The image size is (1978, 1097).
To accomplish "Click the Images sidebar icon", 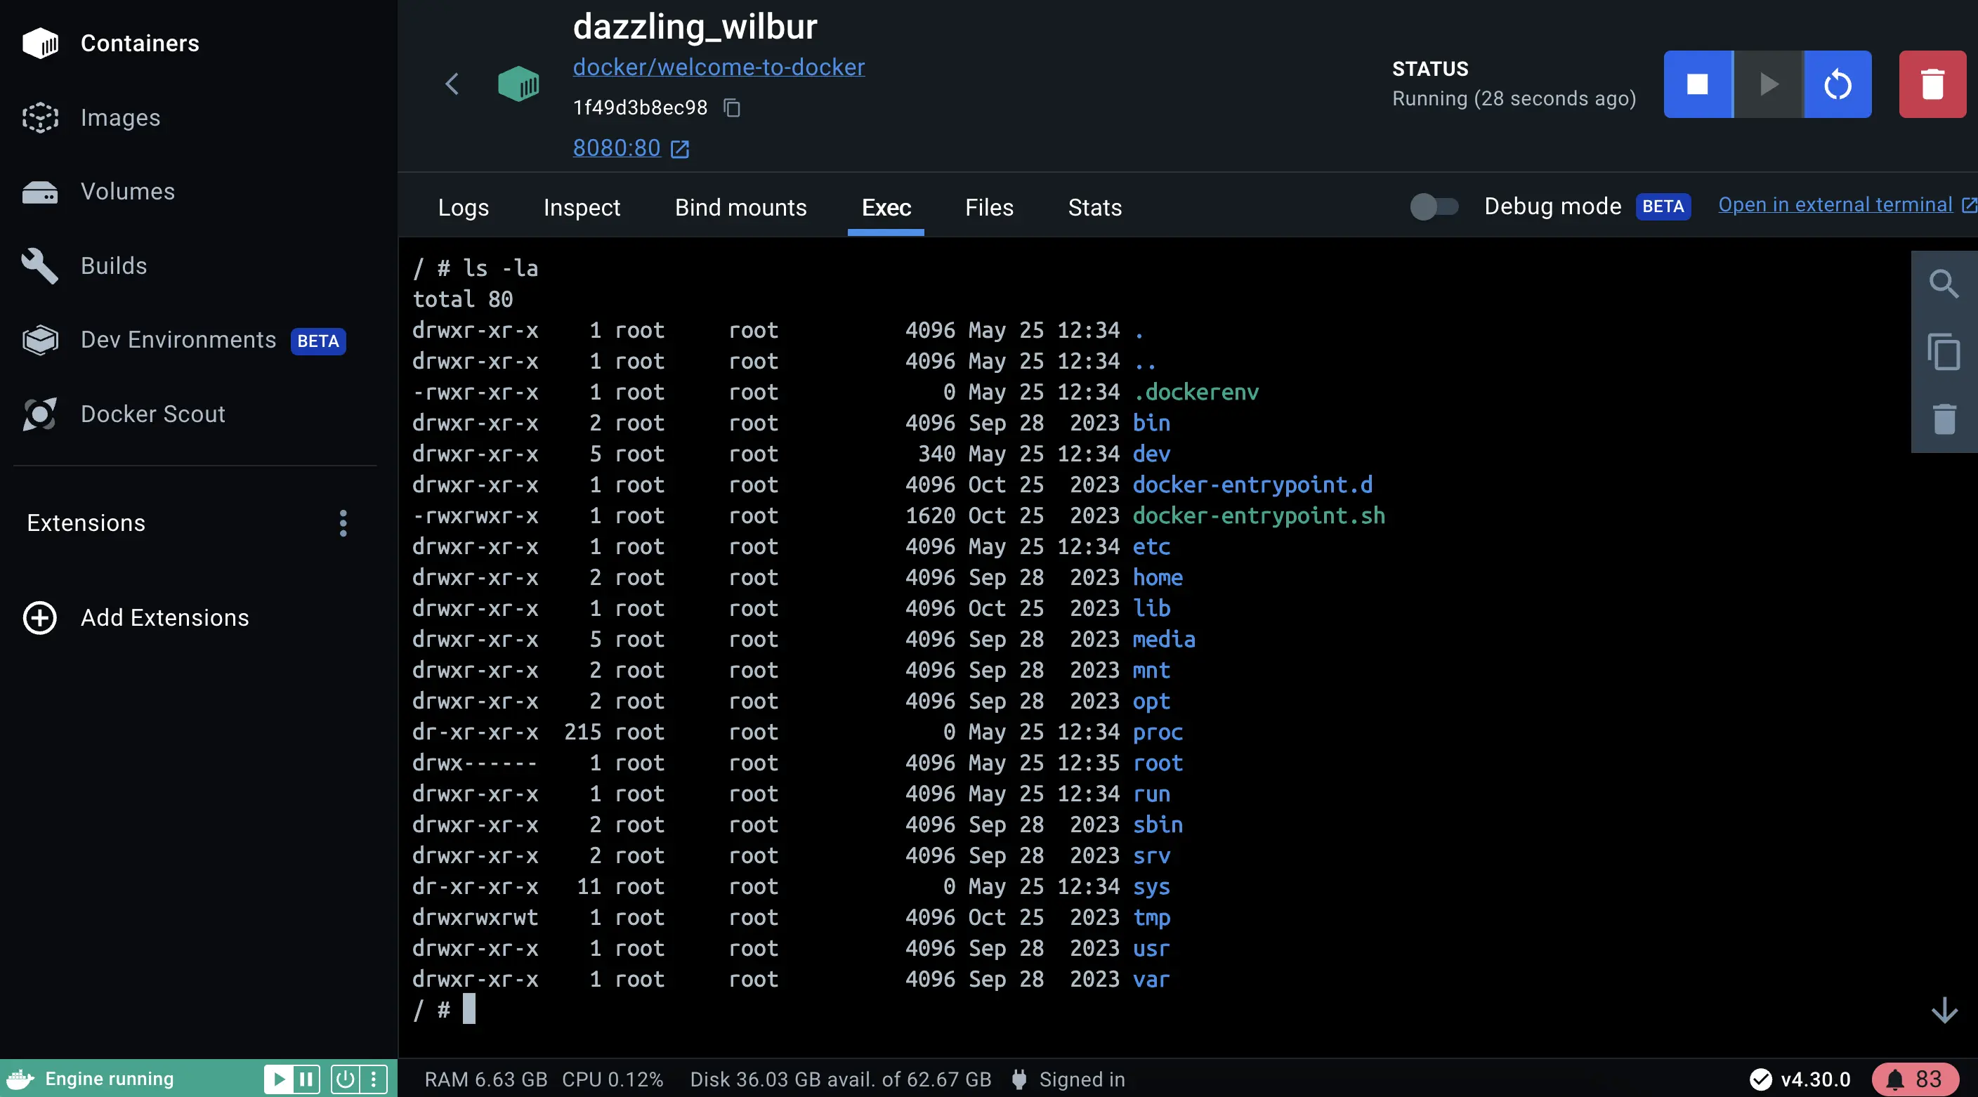I will [41, 116].
